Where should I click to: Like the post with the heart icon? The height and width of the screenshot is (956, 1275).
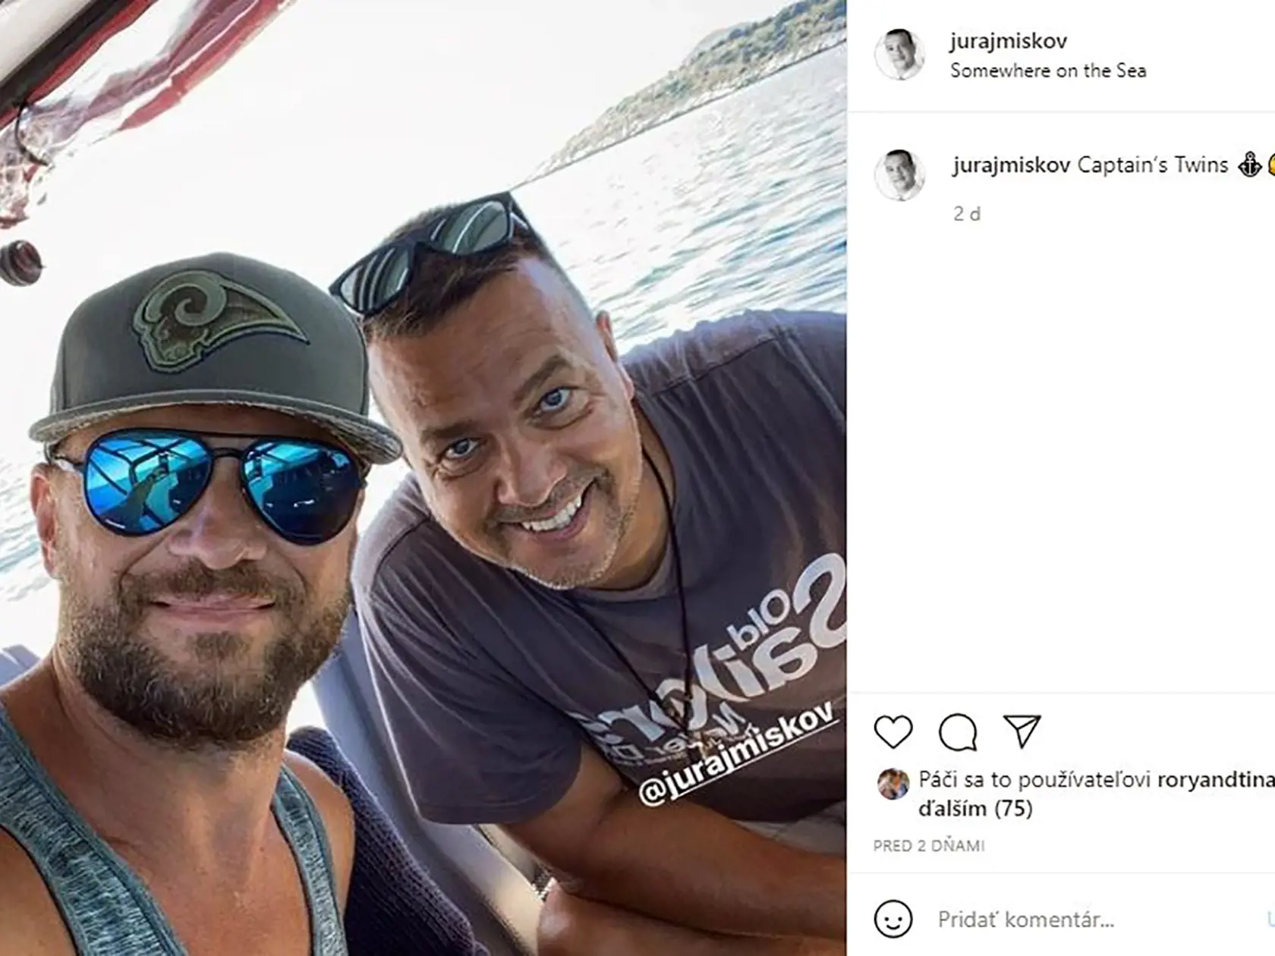point(893,731)
